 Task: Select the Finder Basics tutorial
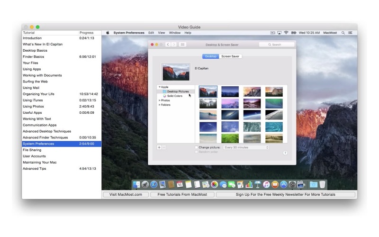[x=62, y=56]
